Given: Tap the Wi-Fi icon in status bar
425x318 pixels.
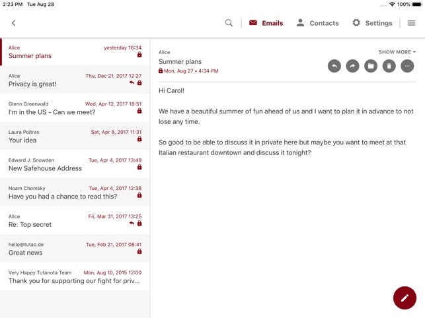Looking at the screenshot, I should pyautogui.click(x=392, y=5).
